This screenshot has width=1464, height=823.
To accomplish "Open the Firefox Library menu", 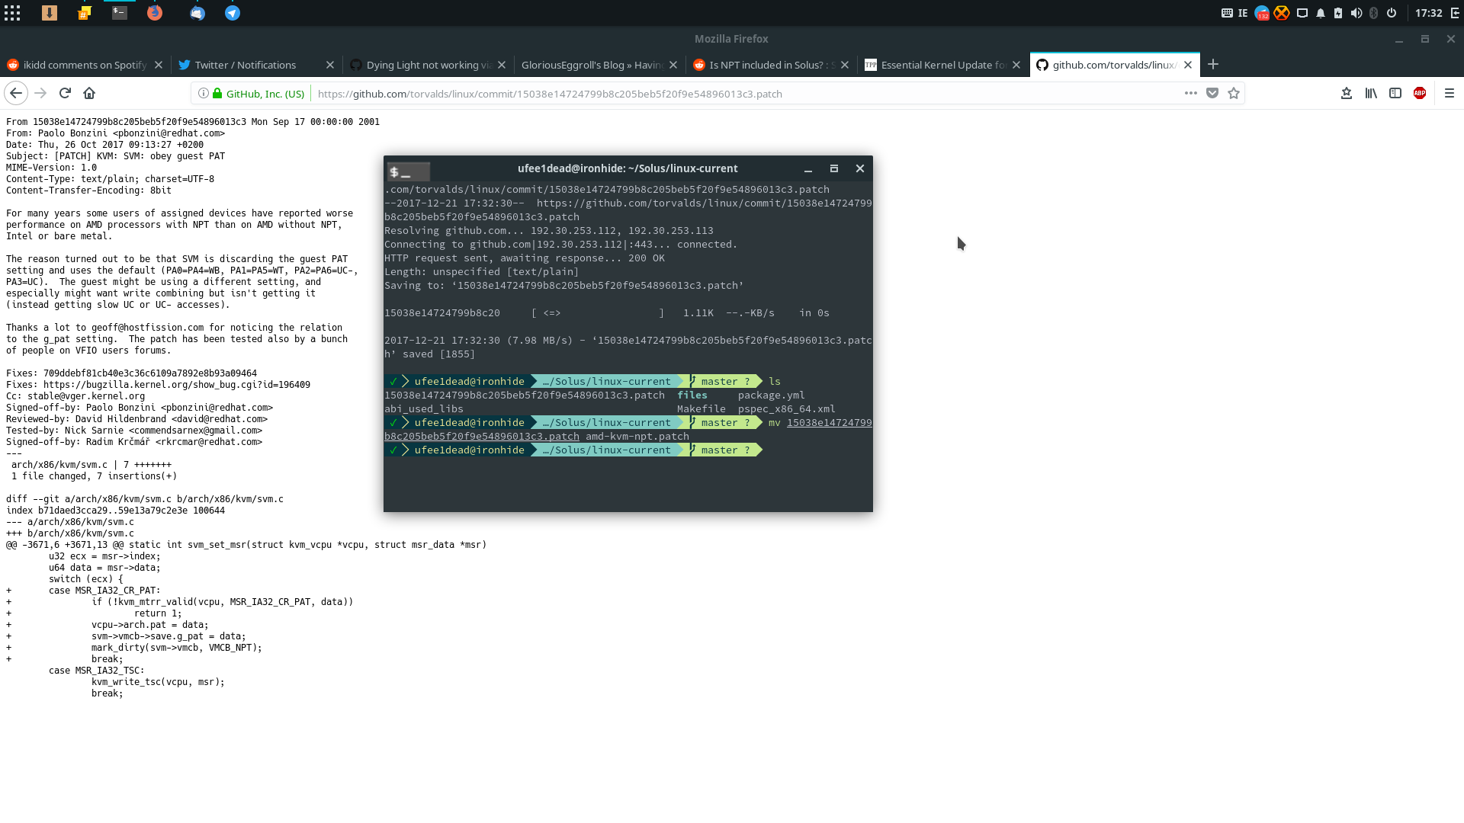I will (x=1371, y=93).
